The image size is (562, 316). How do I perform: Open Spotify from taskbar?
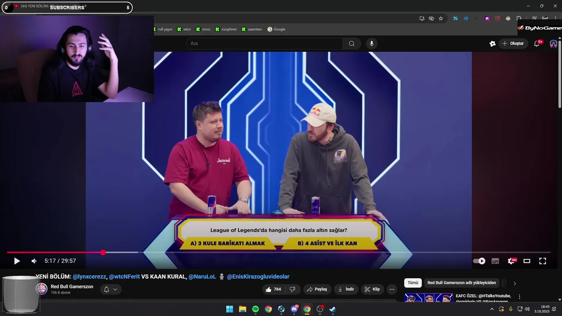256,309
